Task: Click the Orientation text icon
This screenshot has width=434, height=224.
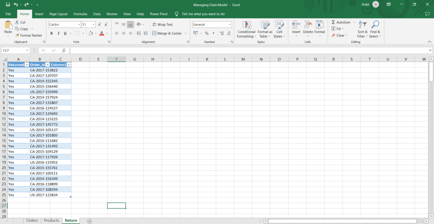Action: tap(139, 24)
